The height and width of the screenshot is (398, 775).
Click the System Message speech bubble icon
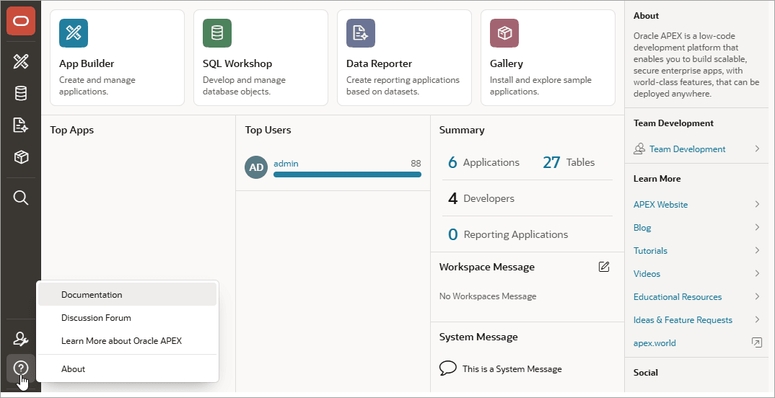(x=448, y=368)
